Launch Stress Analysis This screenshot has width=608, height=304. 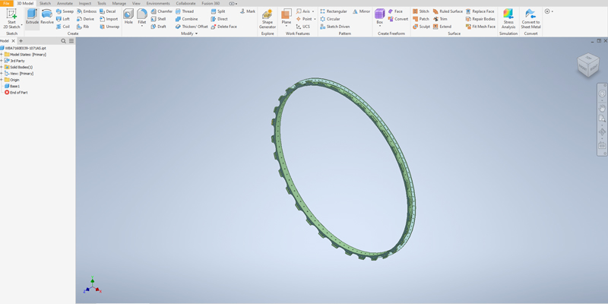[x=508, y=19]
